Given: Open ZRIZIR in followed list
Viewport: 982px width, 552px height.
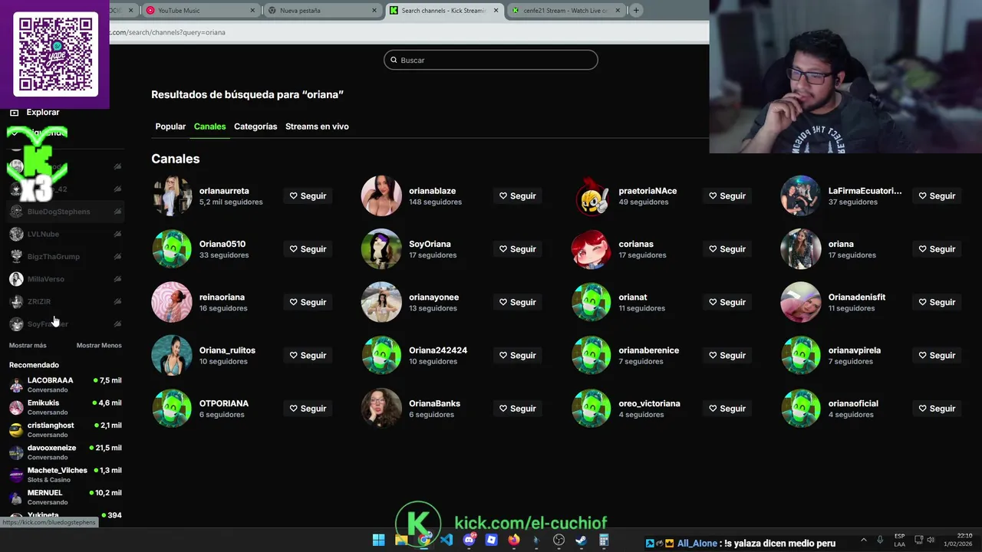Looking at the screenshot, I should coord(65,301).
